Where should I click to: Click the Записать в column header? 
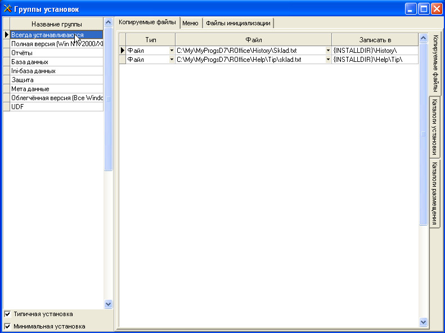coord(374,39)
